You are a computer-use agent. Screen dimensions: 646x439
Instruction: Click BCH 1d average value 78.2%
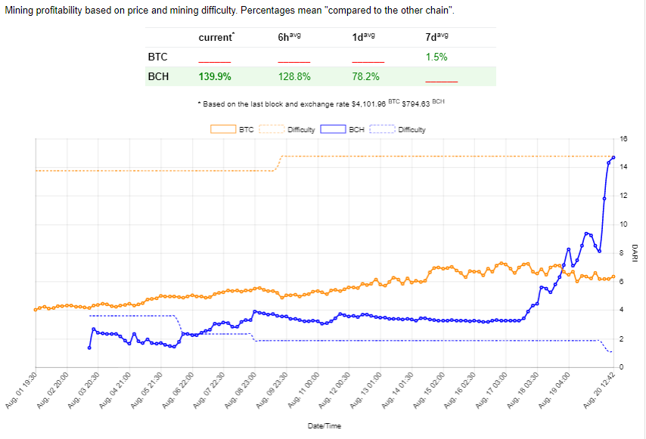365,76
